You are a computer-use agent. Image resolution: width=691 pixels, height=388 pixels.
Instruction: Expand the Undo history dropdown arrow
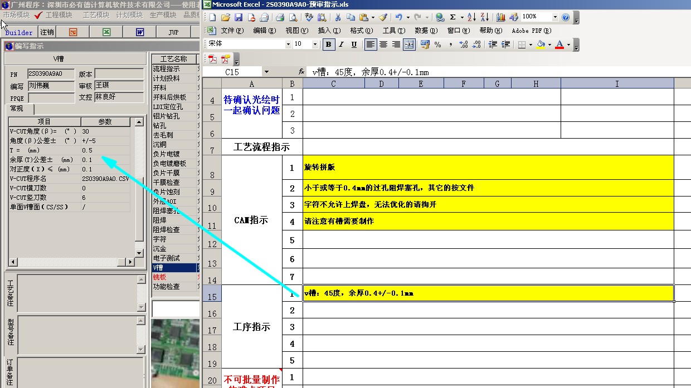[408, 17]
